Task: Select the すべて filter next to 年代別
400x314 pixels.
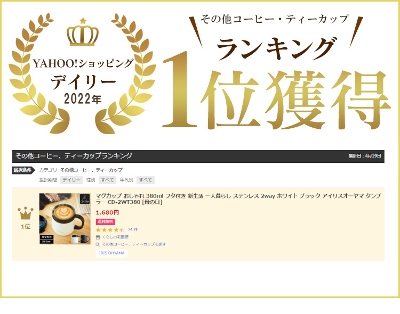Action: point(146,180)
